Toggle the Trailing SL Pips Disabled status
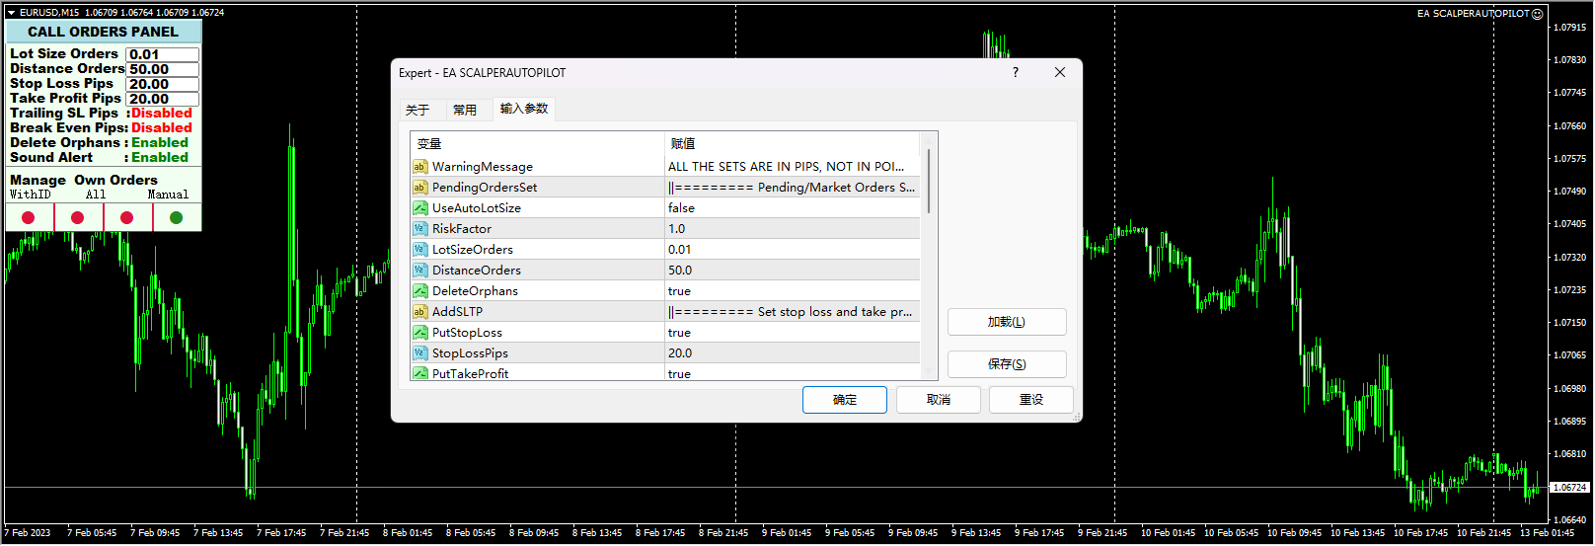1595x546 pixels. (161, 114)
